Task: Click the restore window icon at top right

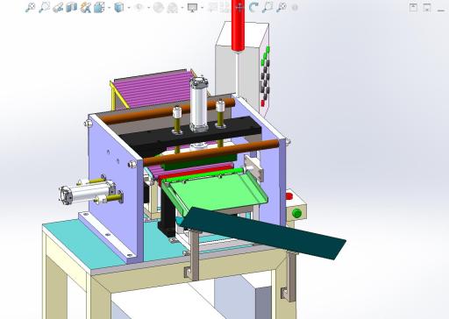Action: pos(427,7)
